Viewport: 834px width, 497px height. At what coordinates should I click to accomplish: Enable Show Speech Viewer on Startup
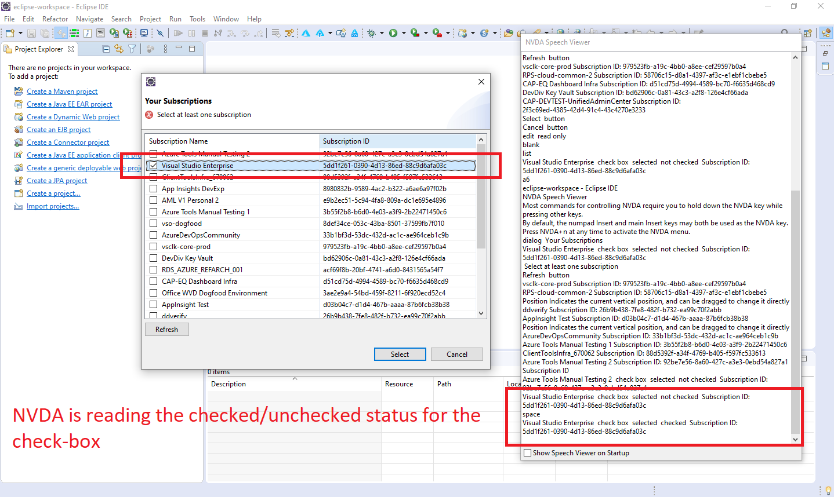point(527,452)
